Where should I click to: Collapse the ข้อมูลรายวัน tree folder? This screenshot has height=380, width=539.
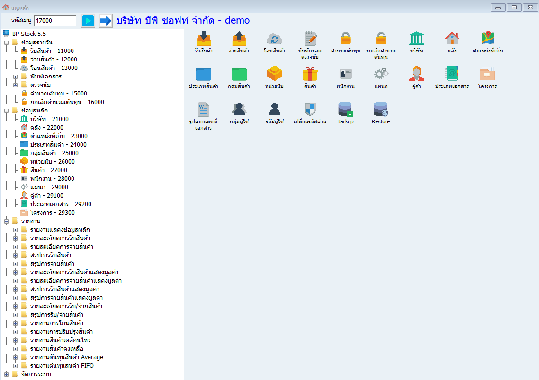(7, 43)
